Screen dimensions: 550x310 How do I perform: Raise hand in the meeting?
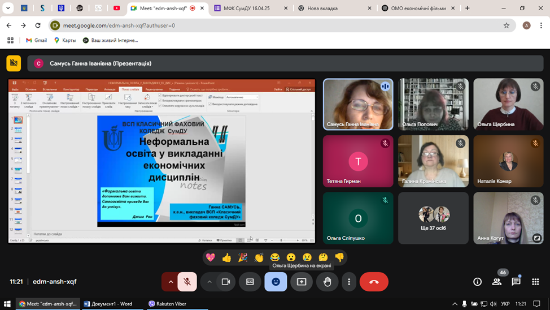click(327, 282)
